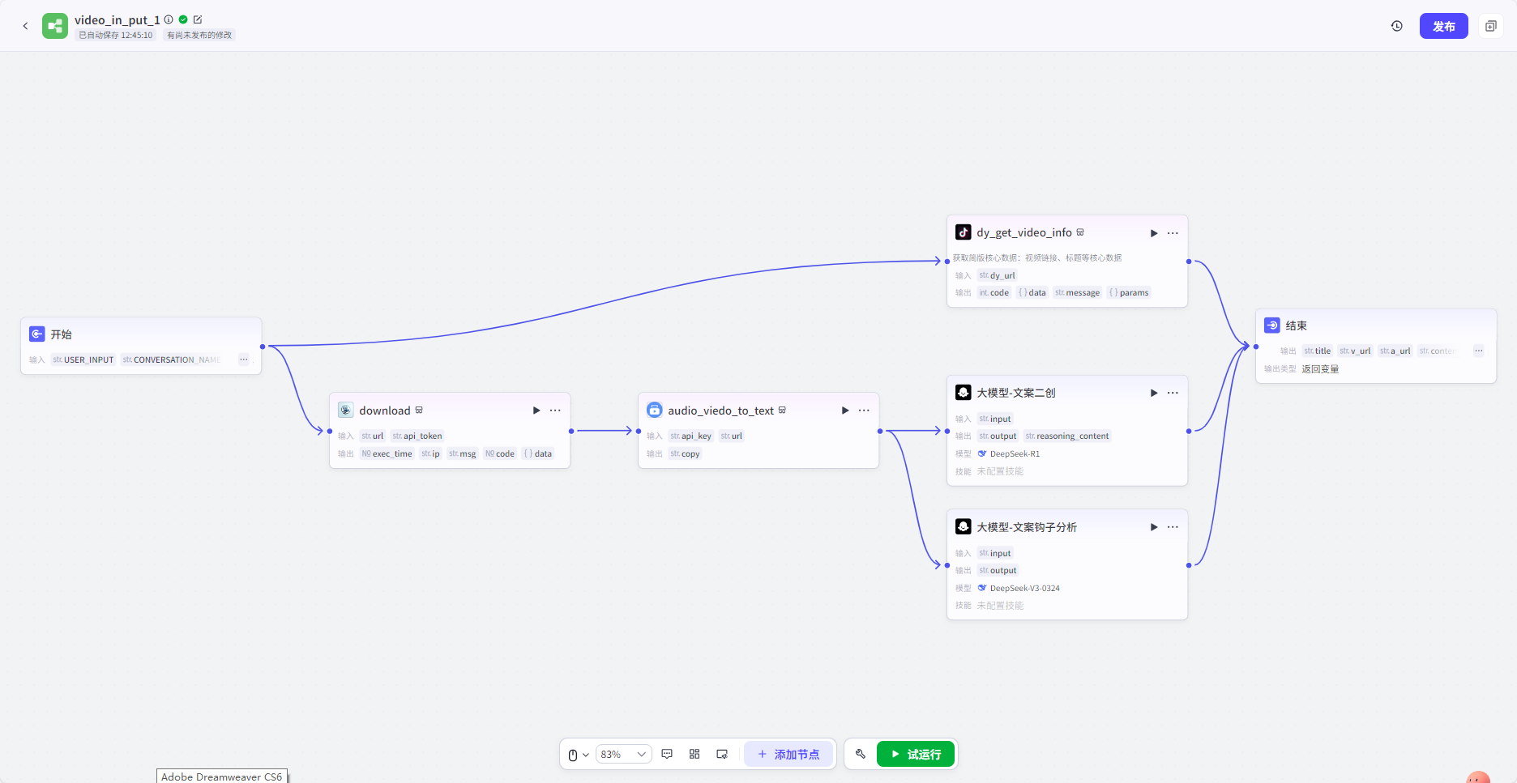This screenshot has width=1517, height=783.
Task: Open the auto-layout grid icon in bottom toolbar
Action: (694, 754)
